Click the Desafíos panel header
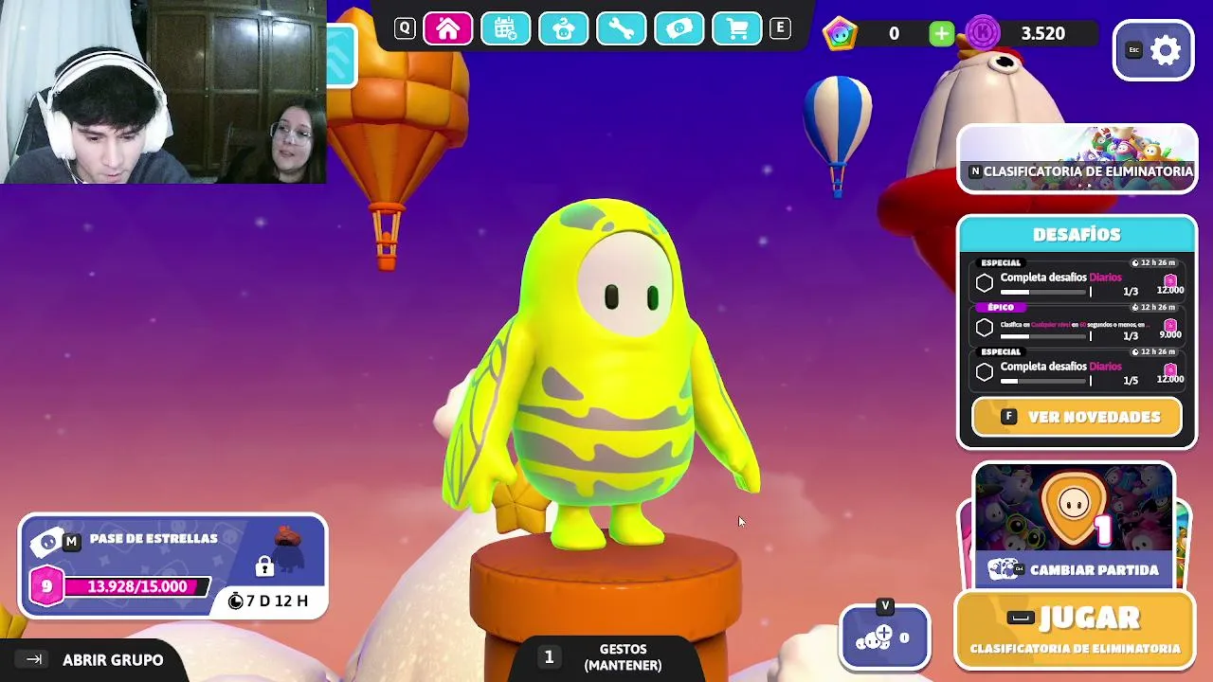Screen dimensions: 1213x682 click(x=1077, y=234)
